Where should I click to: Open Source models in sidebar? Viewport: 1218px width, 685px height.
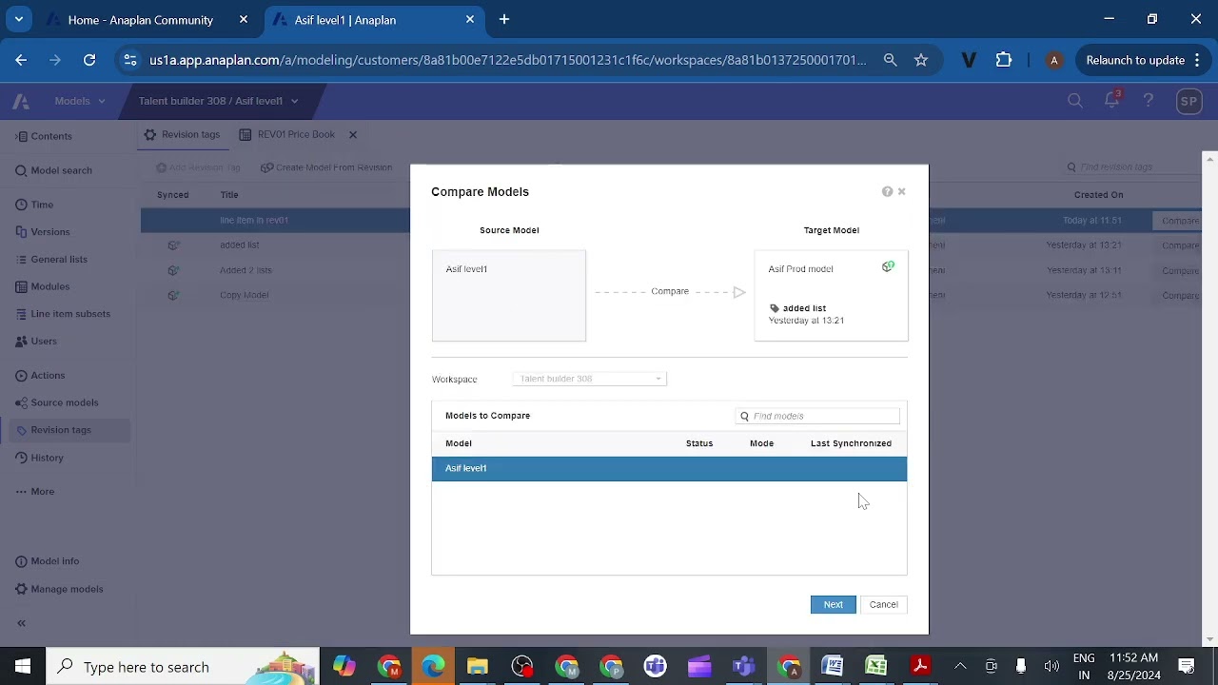57,402
